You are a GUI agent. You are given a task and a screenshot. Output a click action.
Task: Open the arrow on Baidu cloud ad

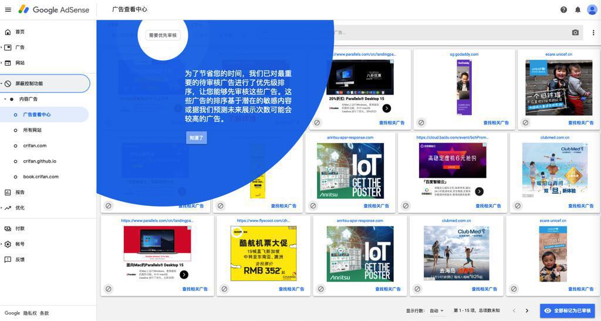point(479,191)
